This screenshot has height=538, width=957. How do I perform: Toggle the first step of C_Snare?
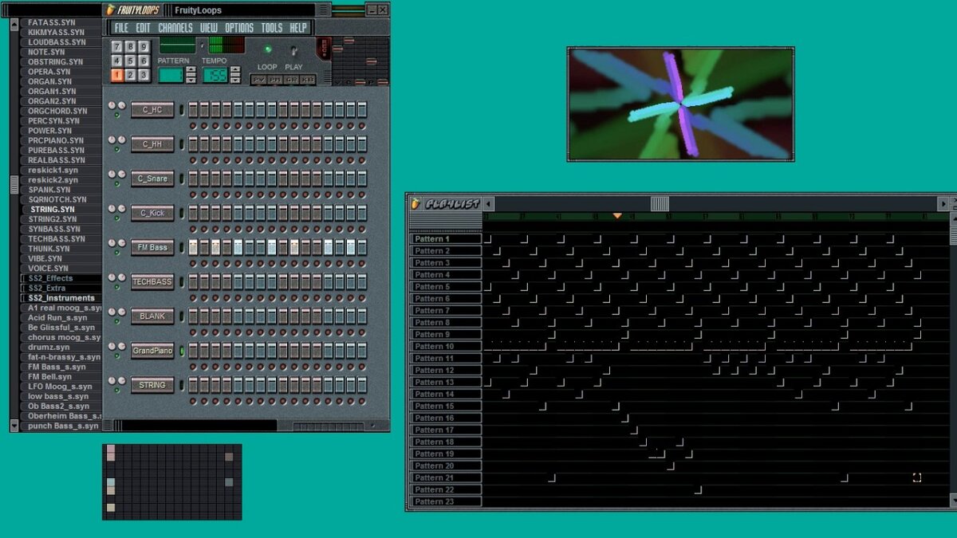click(x=193, y=179)
